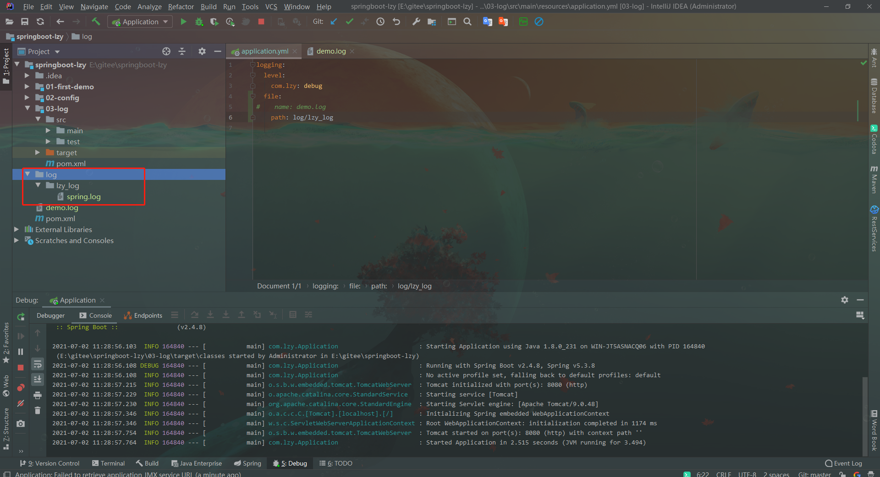This screenshot has height=477, width=880.
Task: Open Search Everywhere magnifier icon
Action: coord(467,22)
